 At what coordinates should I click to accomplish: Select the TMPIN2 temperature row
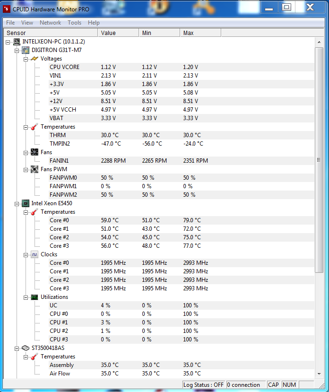(x=181, y=144)
